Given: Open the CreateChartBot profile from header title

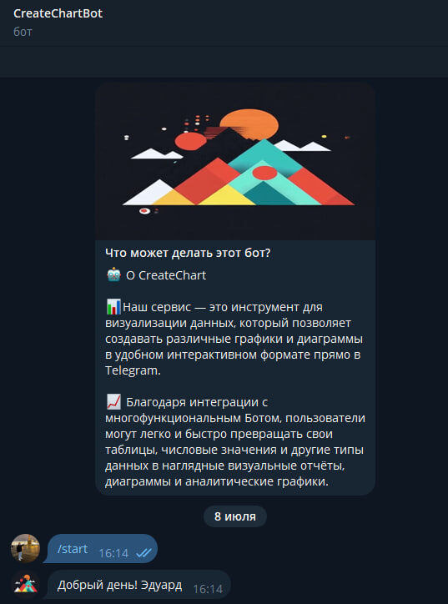Looking at the screenshot, I should click(x=58, y=13).
